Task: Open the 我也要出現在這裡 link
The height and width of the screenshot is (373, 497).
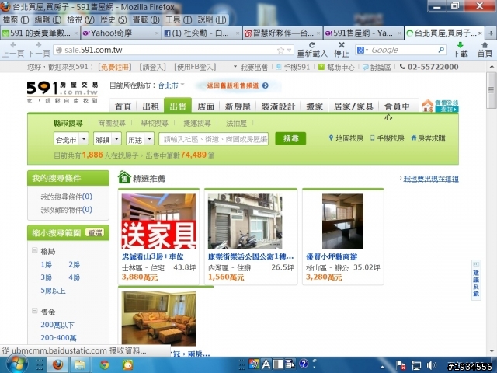Action: (x=431, y=179)
